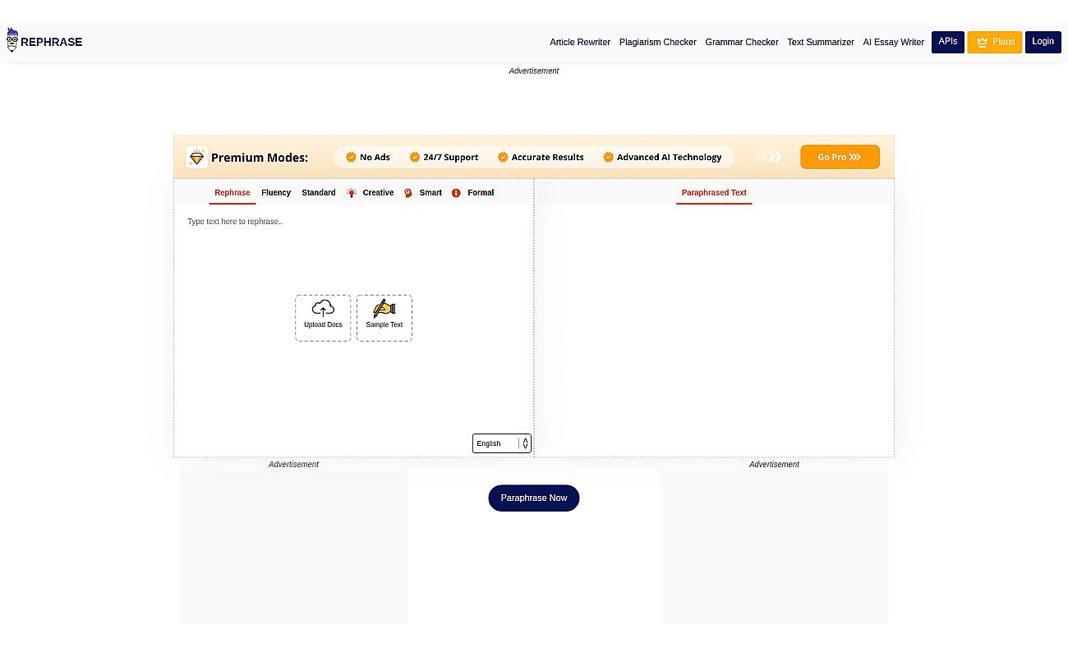Click the 24/7 Support text
The image size is (1068, 647).
(451, 157)
